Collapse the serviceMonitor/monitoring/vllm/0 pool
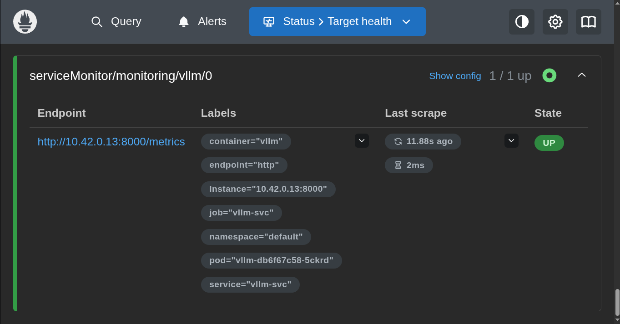Viewport: 620px width, 324px height. pyautogui.click(x=582, y=75)
